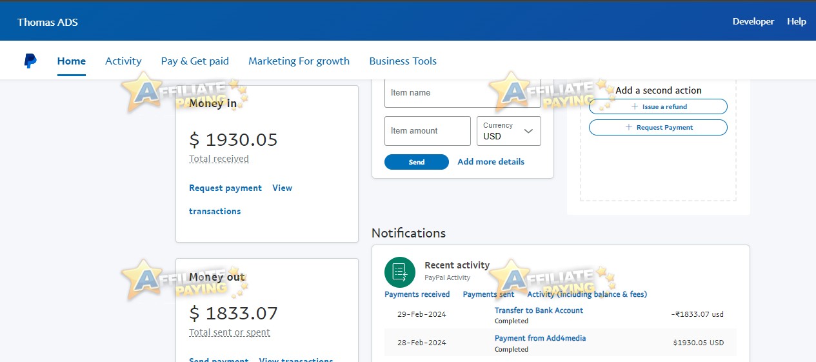Open Pay & Get paid menu
Image resolution: width=816 pixels, height=362 pixels.
pos(195,61)
